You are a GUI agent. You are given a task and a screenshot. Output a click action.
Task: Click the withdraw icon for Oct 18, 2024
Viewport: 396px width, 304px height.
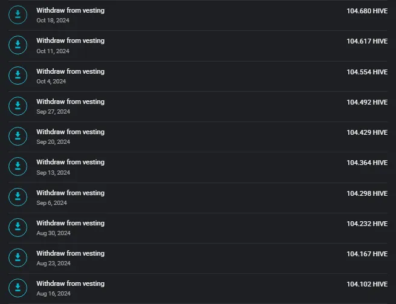(x=18, y=15)
